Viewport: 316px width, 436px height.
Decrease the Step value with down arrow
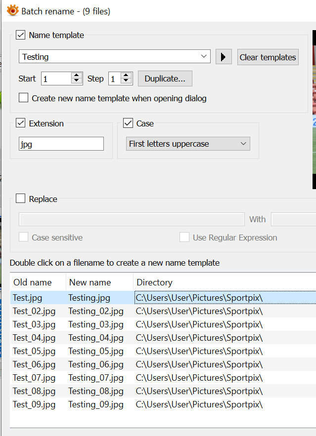coord(127,81)
